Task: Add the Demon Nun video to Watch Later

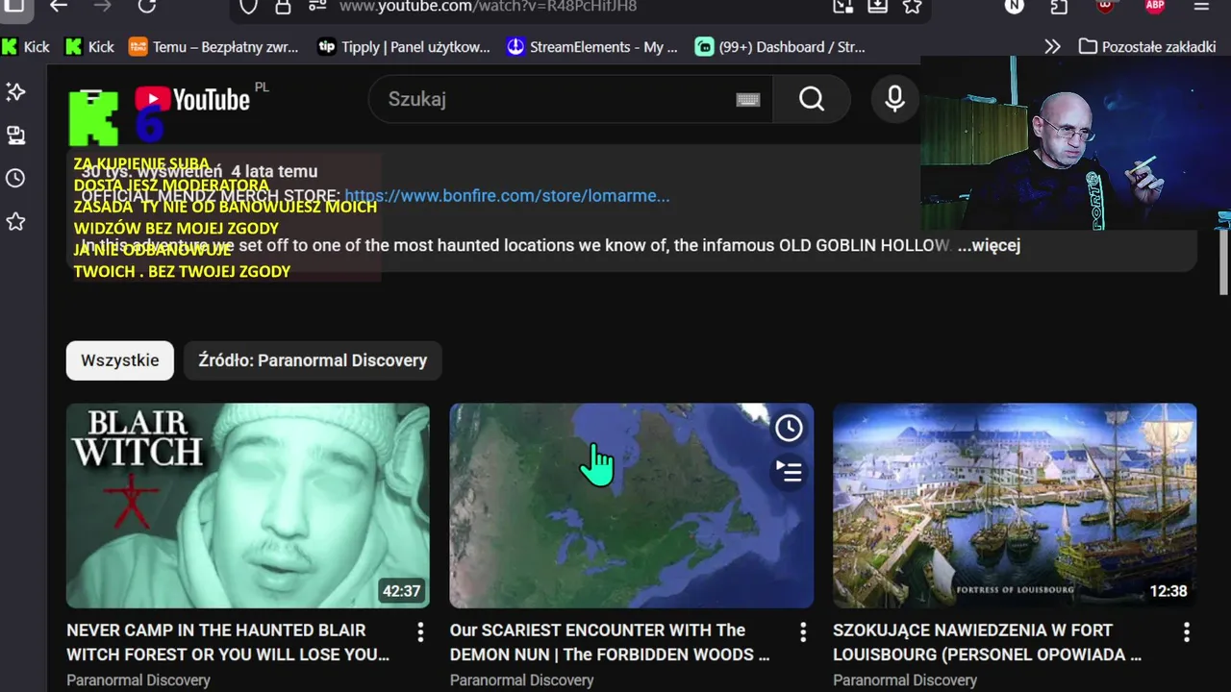Action: tap(789, 428)
